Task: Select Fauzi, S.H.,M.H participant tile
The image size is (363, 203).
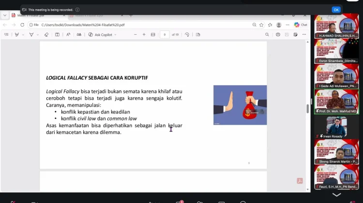Action: (336, 177)
